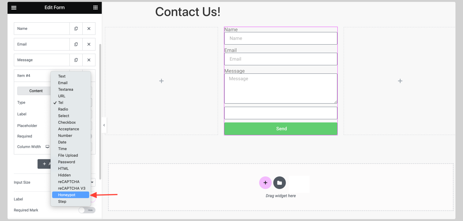Open the template library folder icon on canvas
The image size is (463, 221).
click(x=279, y=183)
